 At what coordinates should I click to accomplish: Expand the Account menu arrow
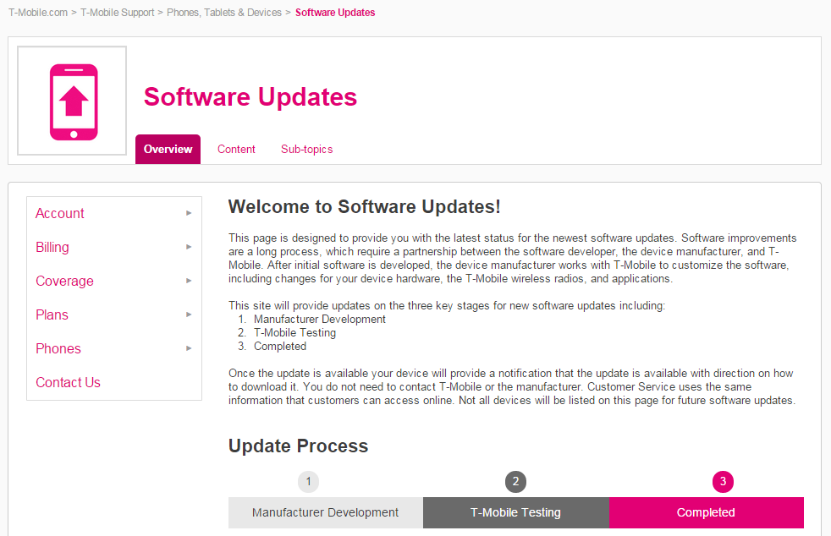(x=189, y=213)
